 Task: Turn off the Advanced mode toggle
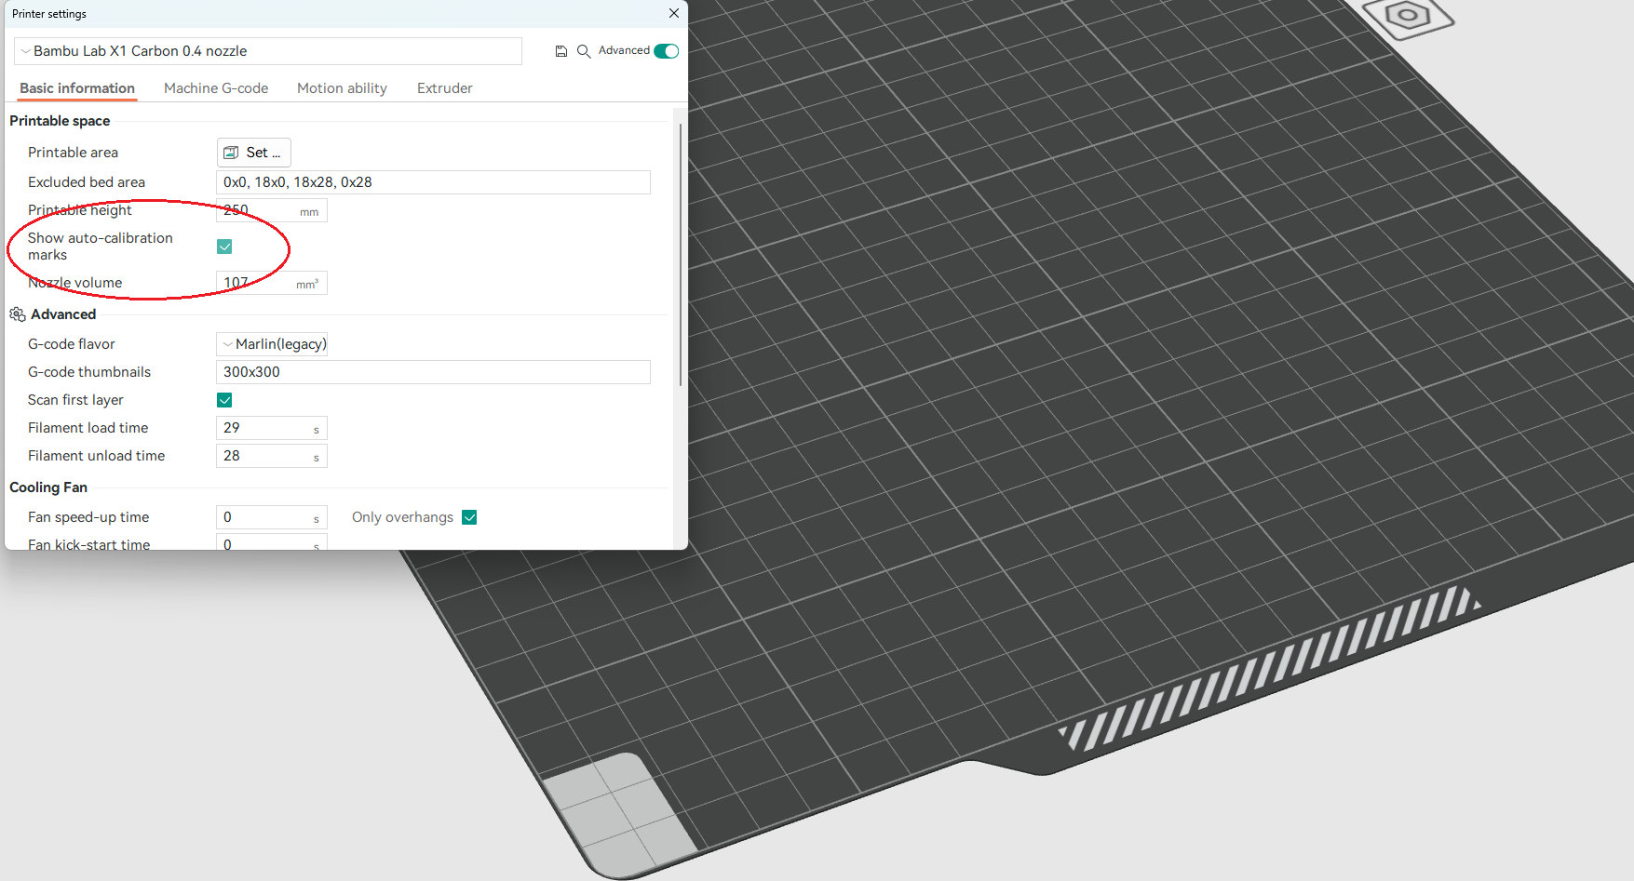[666, 51]
